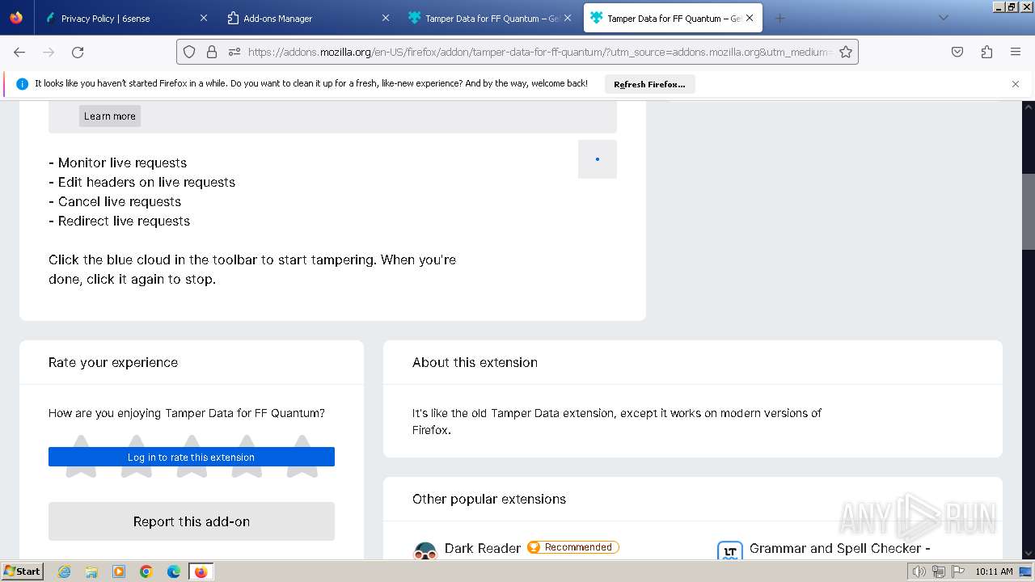1035x582 pixels.
Task: Click the Report this add-on button
Action: tap(192, 521)
